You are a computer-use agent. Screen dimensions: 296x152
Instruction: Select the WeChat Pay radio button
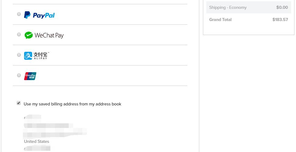(x=19, y=34)
